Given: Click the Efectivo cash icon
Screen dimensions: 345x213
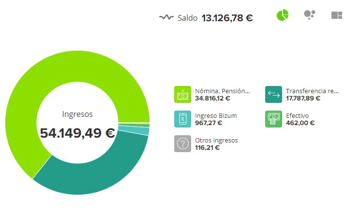Looking at the screenshot, I should click(274, 119).
